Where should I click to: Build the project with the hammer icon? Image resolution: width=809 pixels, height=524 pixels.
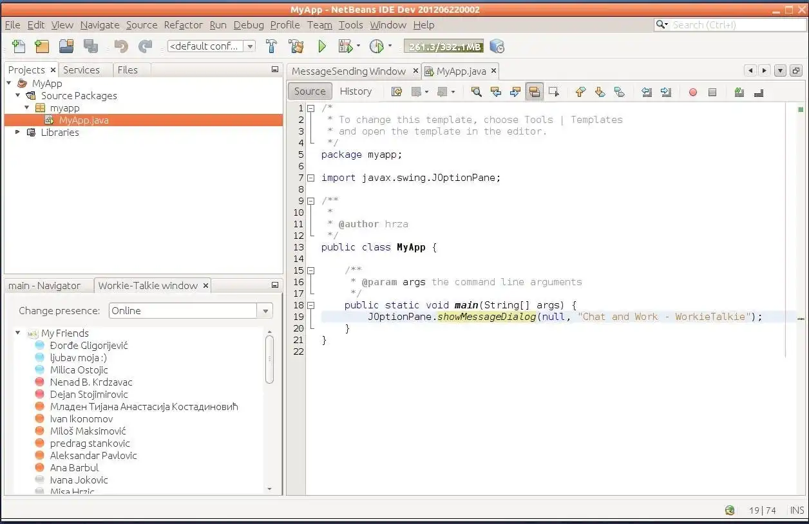(271, 46)
